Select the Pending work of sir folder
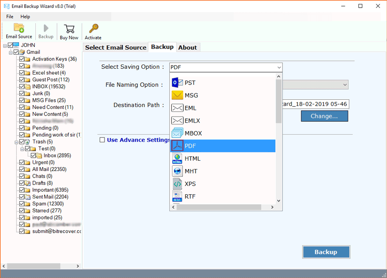Viewport: 387px width, 278px height. 56,135
